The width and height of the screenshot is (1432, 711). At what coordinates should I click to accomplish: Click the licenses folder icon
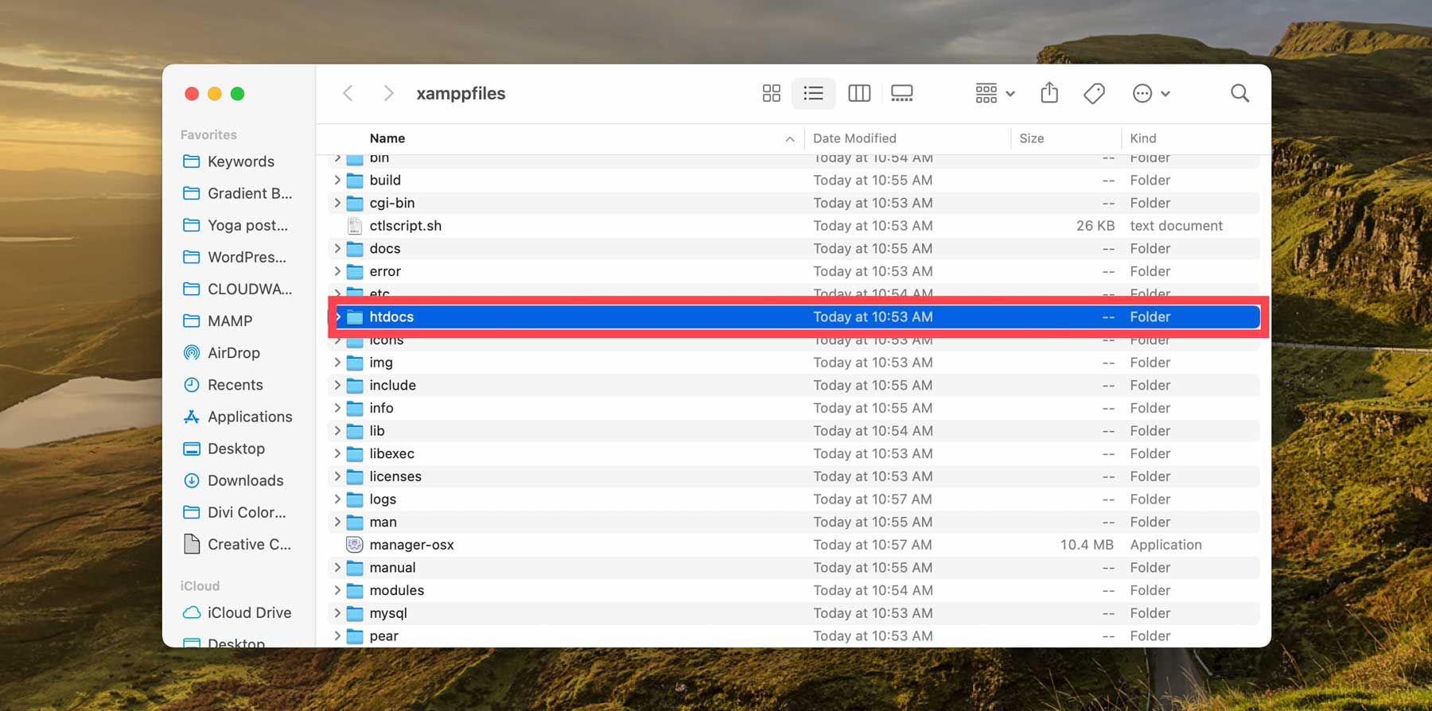coord(355,476)
